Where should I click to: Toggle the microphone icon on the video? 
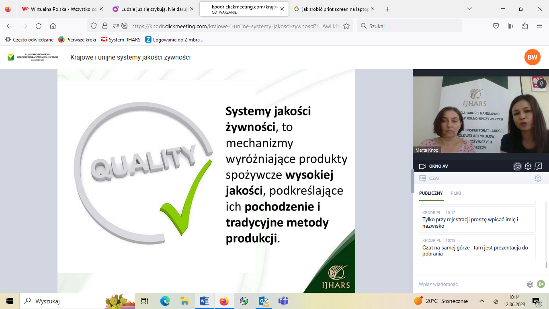tap(541, 83)
